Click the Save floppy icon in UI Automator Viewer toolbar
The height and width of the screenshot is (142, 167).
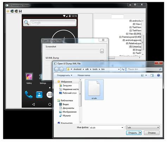(20, 11)
